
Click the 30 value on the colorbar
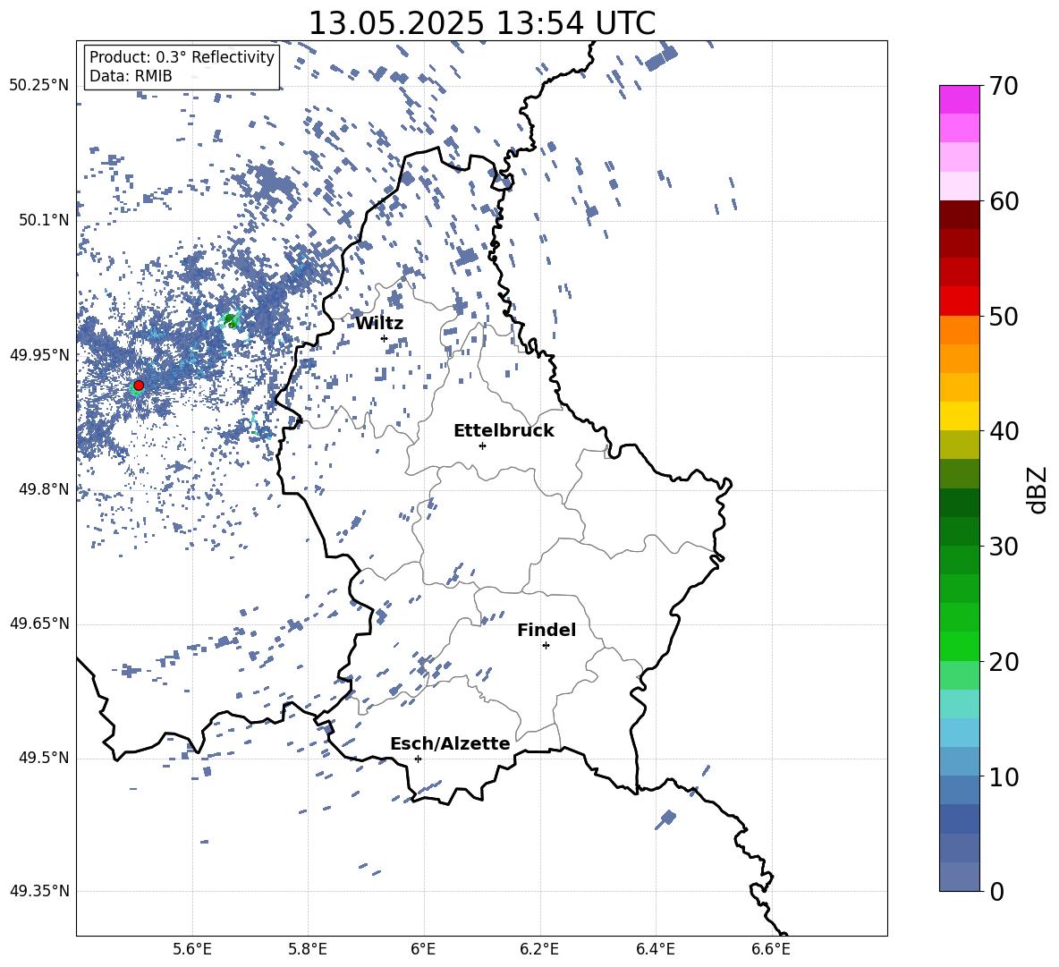point(1003,547)
